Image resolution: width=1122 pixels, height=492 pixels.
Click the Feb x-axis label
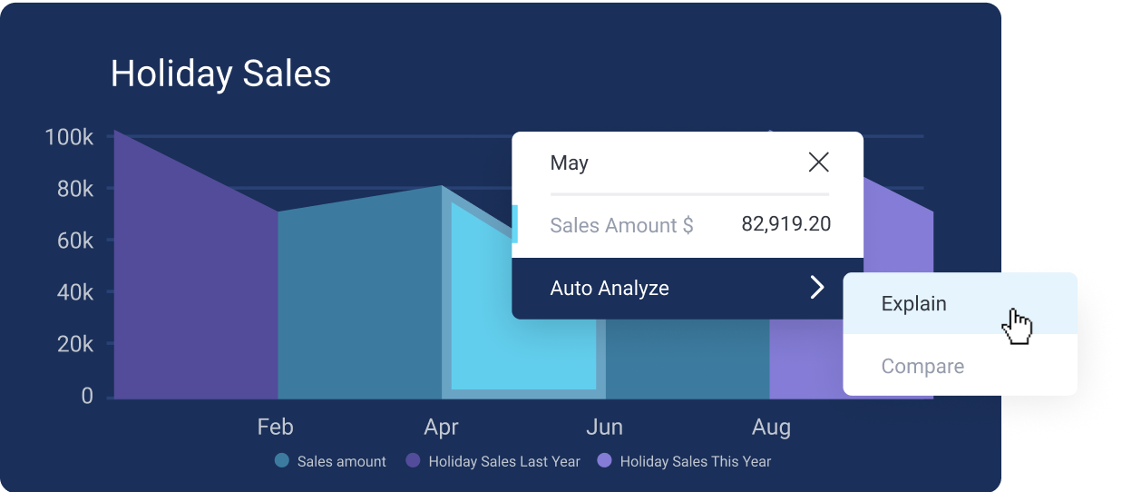(275, 427)
